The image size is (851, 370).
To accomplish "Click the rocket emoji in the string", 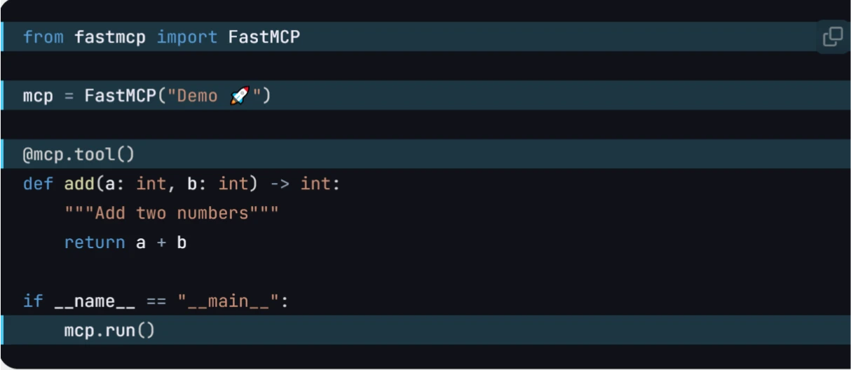I will (240, 95).
